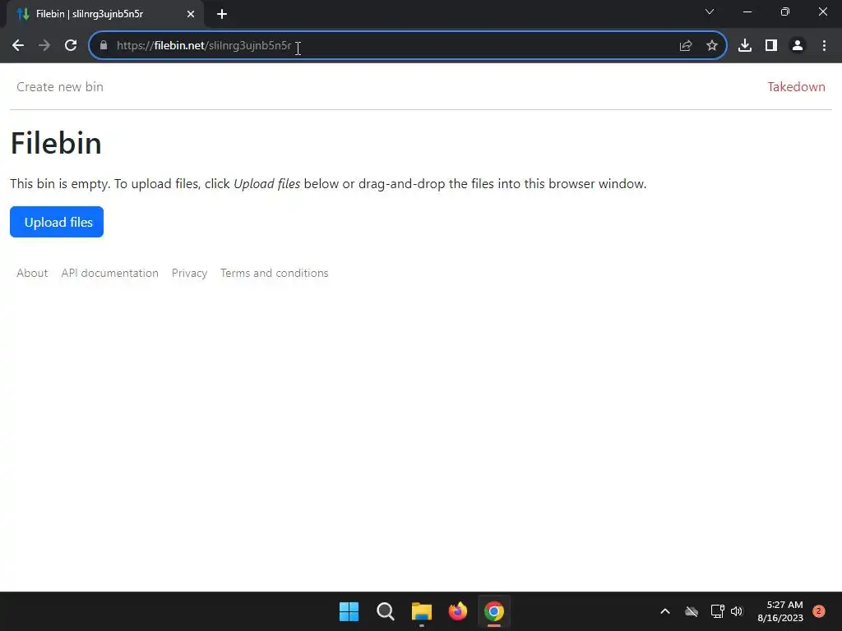
Task: Open the clock and date display
Action: (780, 611)
